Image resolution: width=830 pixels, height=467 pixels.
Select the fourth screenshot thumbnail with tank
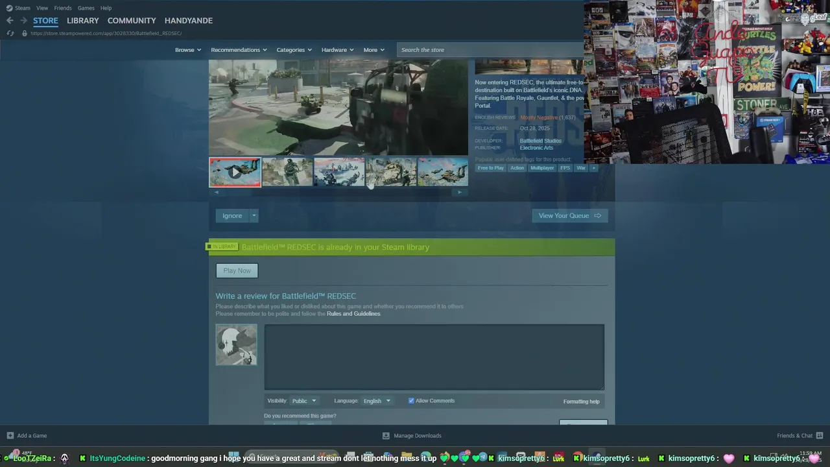pyautogui.click(x=391, y=173)
